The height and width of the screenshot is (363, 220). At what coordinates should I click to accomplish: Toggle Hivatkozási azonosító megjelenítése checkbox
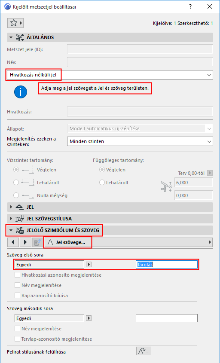point(17,275)
